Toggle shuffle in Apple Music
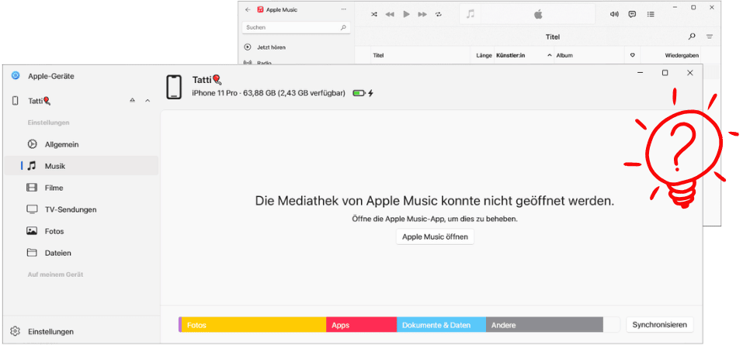 374,14
